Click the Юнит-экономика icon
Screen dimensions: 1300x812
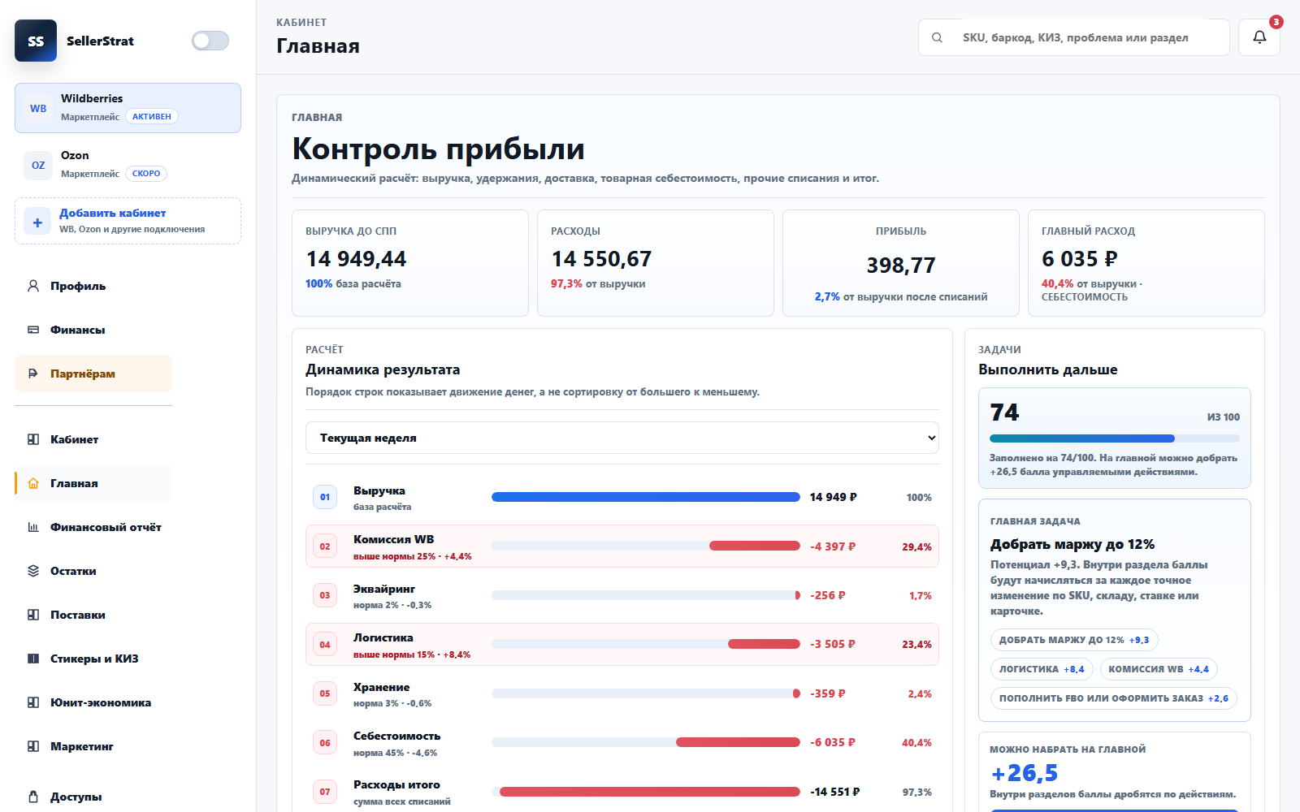(33, 702)
